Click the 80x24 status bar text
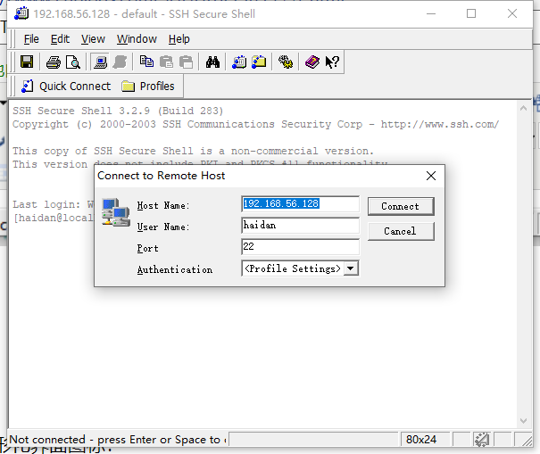The image size is (540, 454). 421,440
